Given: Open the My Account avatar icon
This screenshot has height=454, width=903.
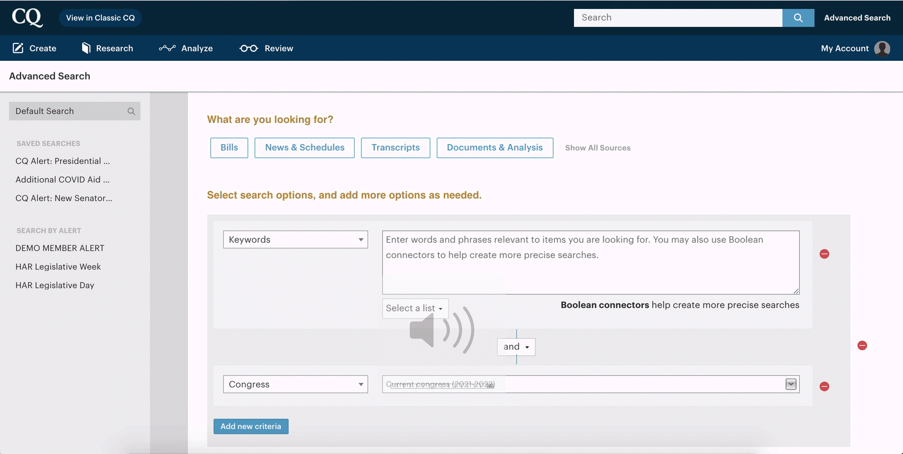Looking at the screenshot, I should click(x=882, y=49).
